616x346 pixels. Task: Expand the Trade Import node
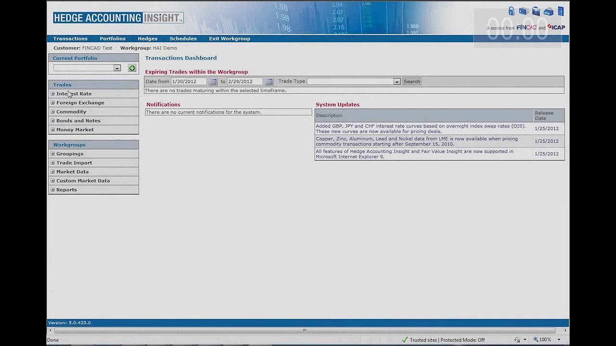[53, 163]
